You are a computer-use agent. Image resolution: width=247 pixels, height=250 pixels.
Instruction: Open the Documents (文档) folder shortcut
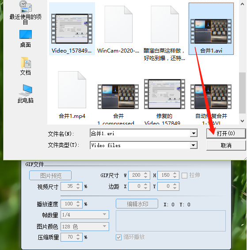[x=26, y=66]
